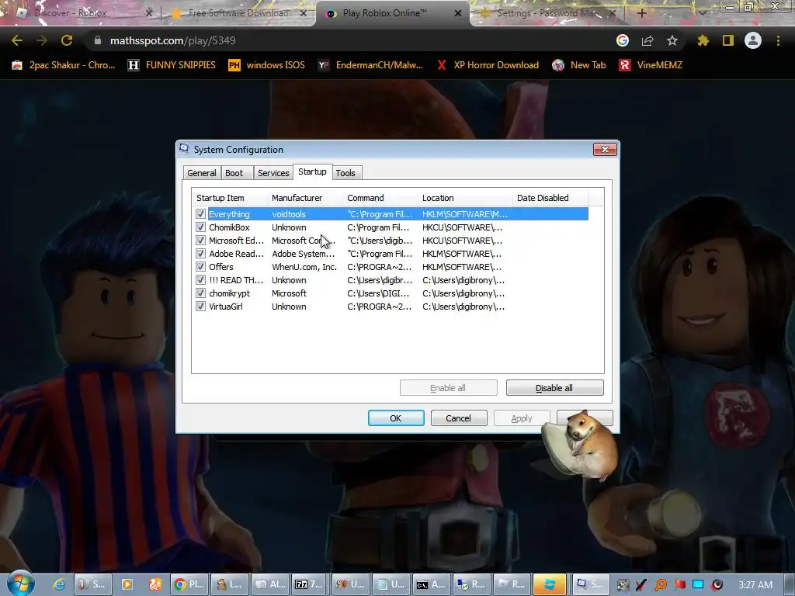Go back using the browser back arrow
This screenshot has height=596, width=795.
click(17, 40)
